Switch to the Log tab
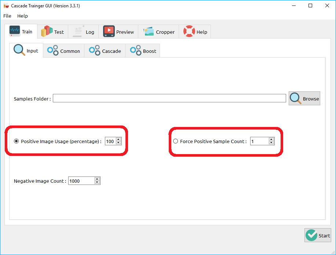Viewport: 336px width, 255px height. (83, 32)
